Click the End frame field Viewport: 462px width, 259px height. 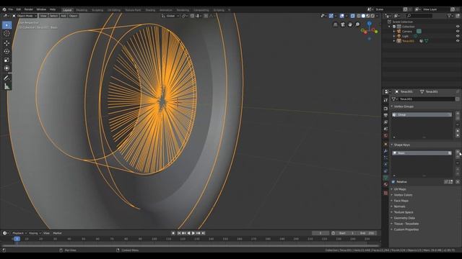click(367, 233)
